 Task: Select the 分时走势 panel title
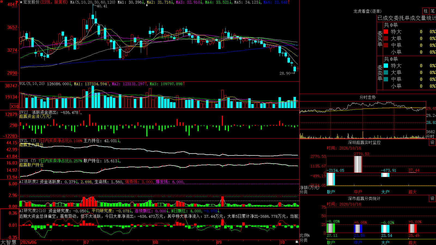[367, 97]
